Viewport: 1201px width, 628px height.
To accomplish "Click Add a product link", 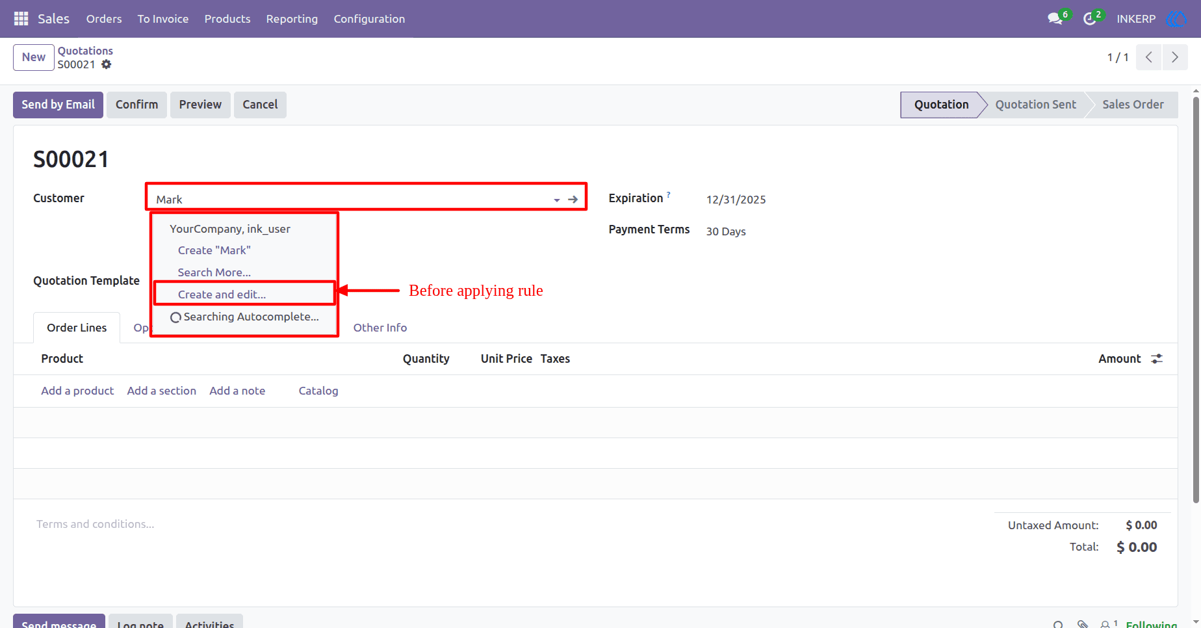I will pos(77,391).
